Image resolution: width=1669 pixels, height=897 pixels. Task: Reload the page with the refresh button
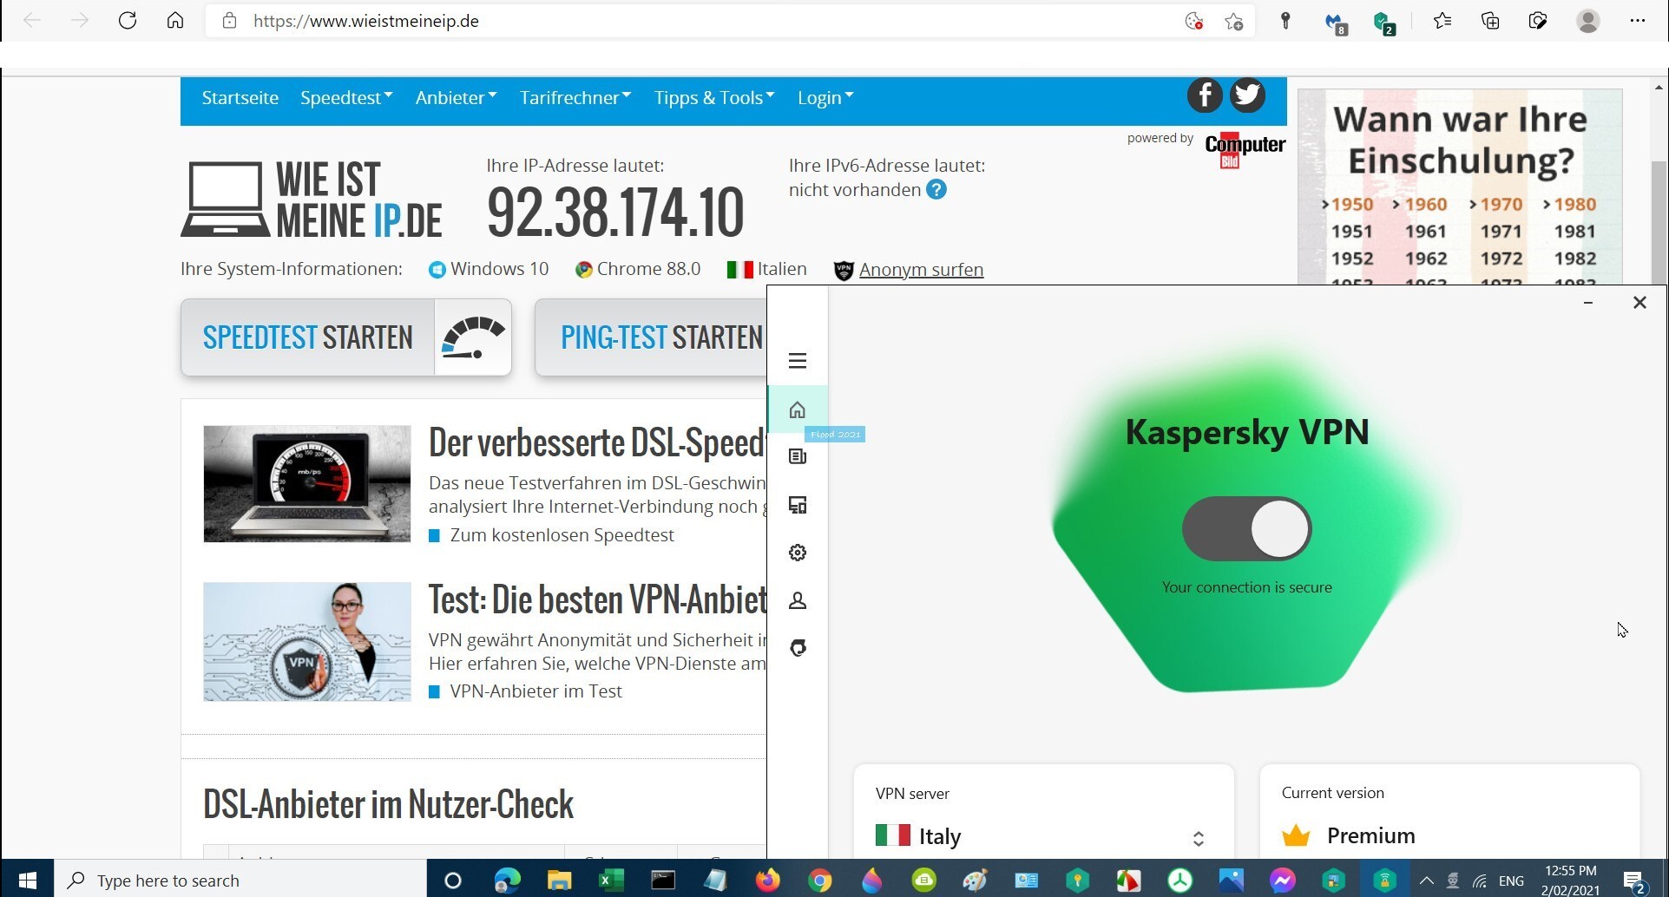[128, 21]
